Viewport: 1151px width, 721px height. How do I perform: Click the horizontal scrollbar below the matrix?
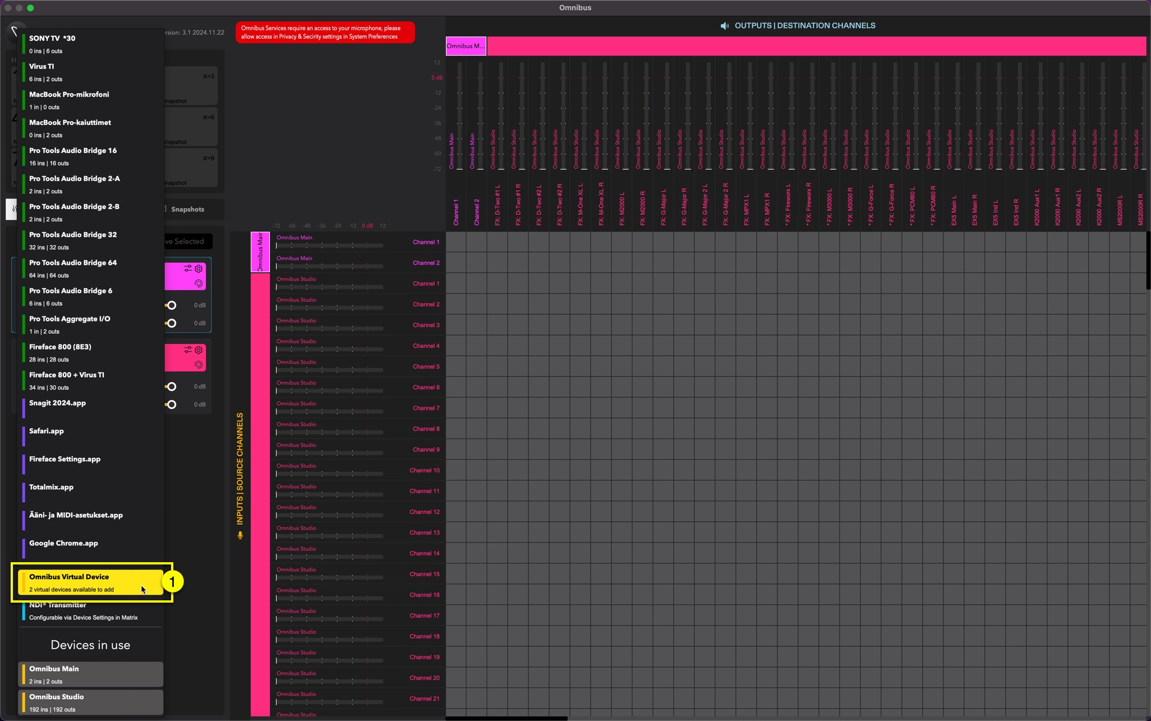click(506, 718)
